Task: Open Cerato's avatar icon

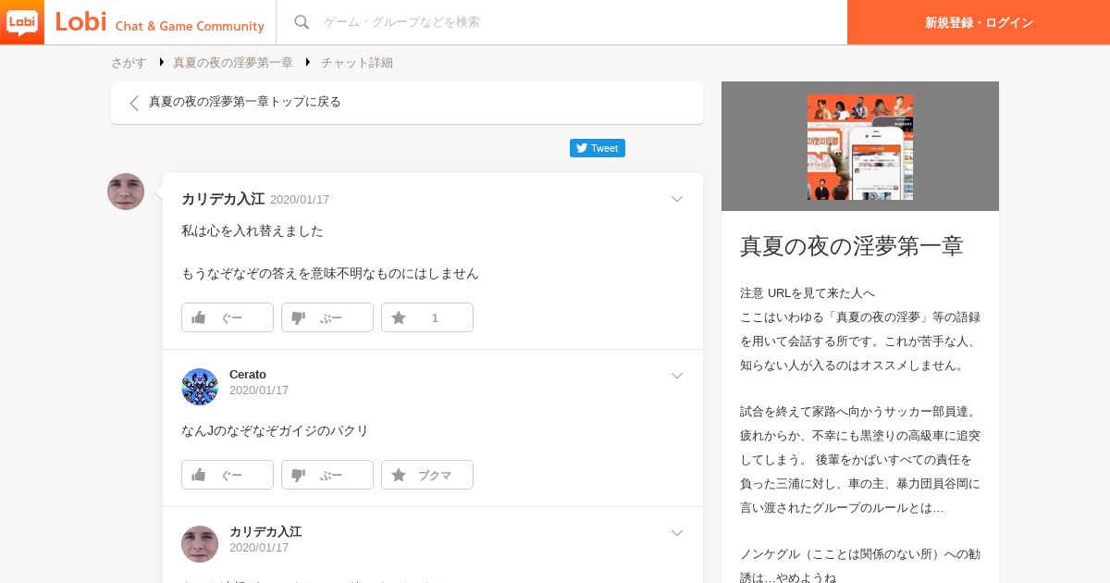Action: (200, 387)
